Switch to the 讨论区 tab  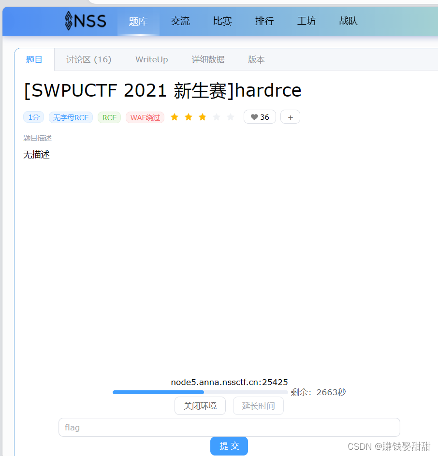(x=88, y=59)
